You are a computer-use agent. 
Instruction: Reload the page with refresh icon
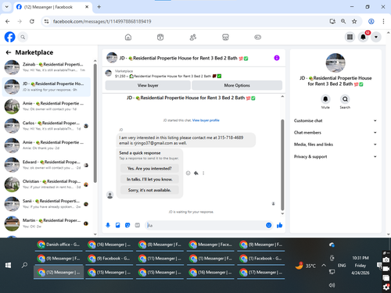tap(32, 21)
